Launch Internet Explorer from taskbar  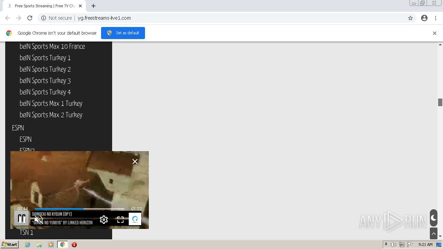coord(28,245)
